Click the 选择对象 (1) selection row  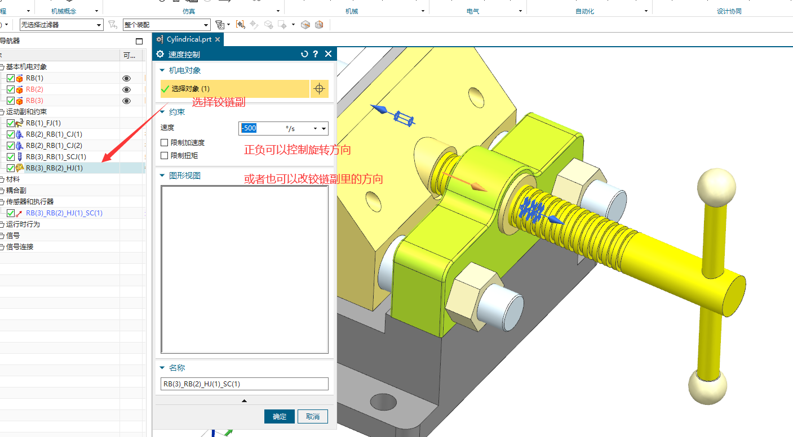[x=234, y=89]
